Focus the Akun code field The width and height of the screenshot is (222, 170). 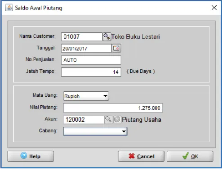click(x=84, y=120)
